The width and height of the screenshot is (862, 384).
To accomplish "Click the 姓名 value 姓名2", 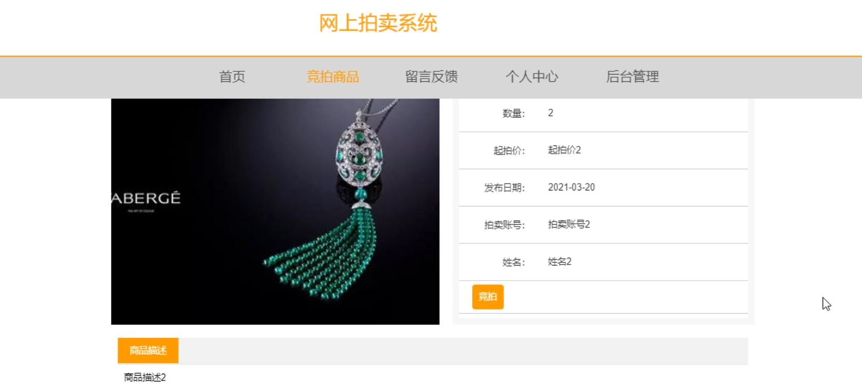I will click(x=559, y=262).
